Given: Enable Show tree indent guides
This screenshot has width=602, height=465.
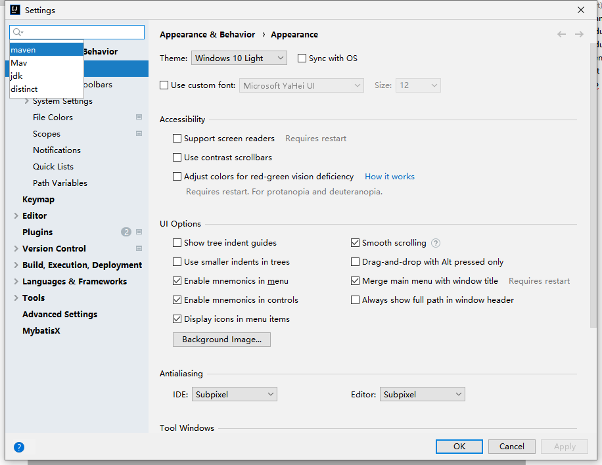Looking at the screenshot, I should (177, 243).
